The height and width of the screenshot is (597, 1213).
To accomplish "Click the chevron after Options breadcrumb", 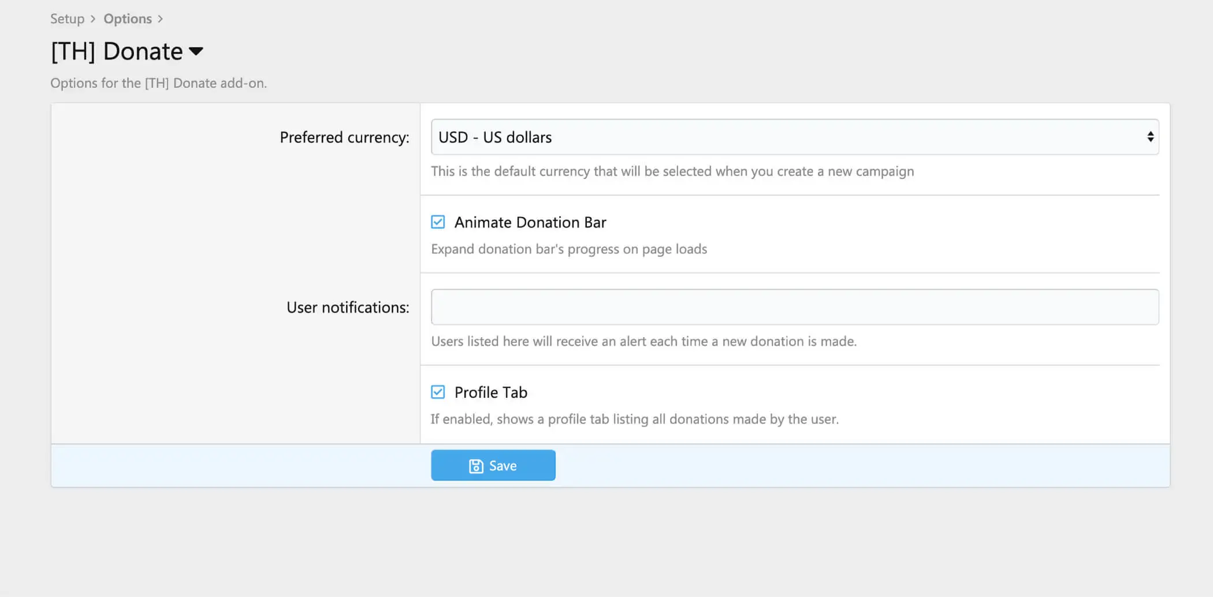I will [161, 19].
